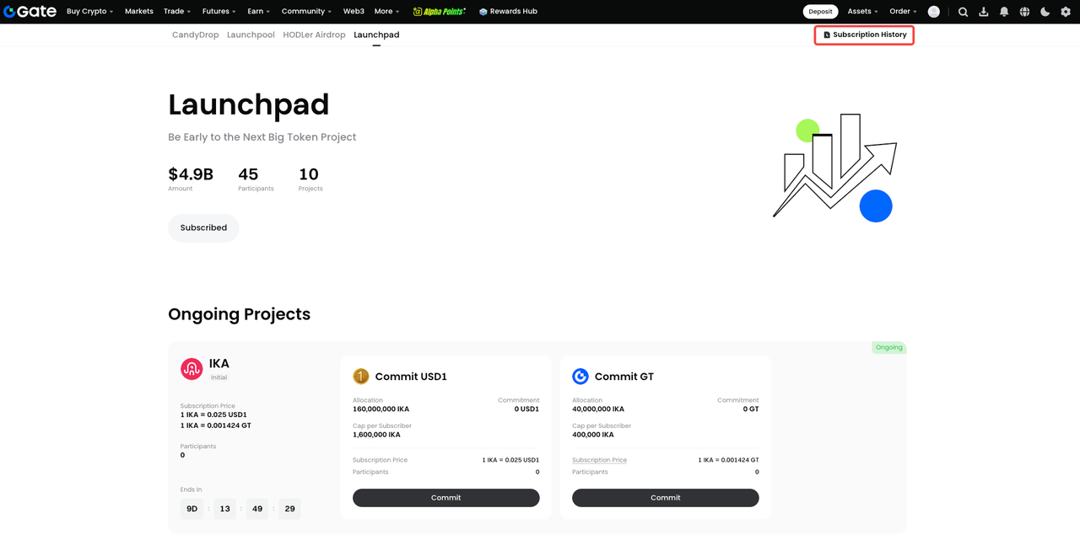This screenshot has width=1080, height=540.
Task: Open the search icon in header
Action: point(963,12)
